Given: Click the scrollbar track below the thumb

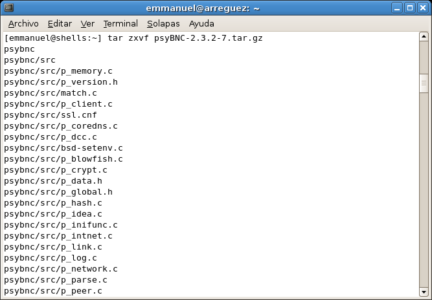Looking at the screenshot, I should click(424, 189).
